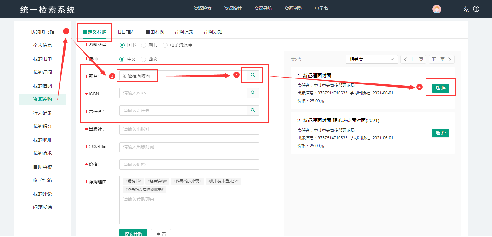Click the 出版社 input field

189,129
